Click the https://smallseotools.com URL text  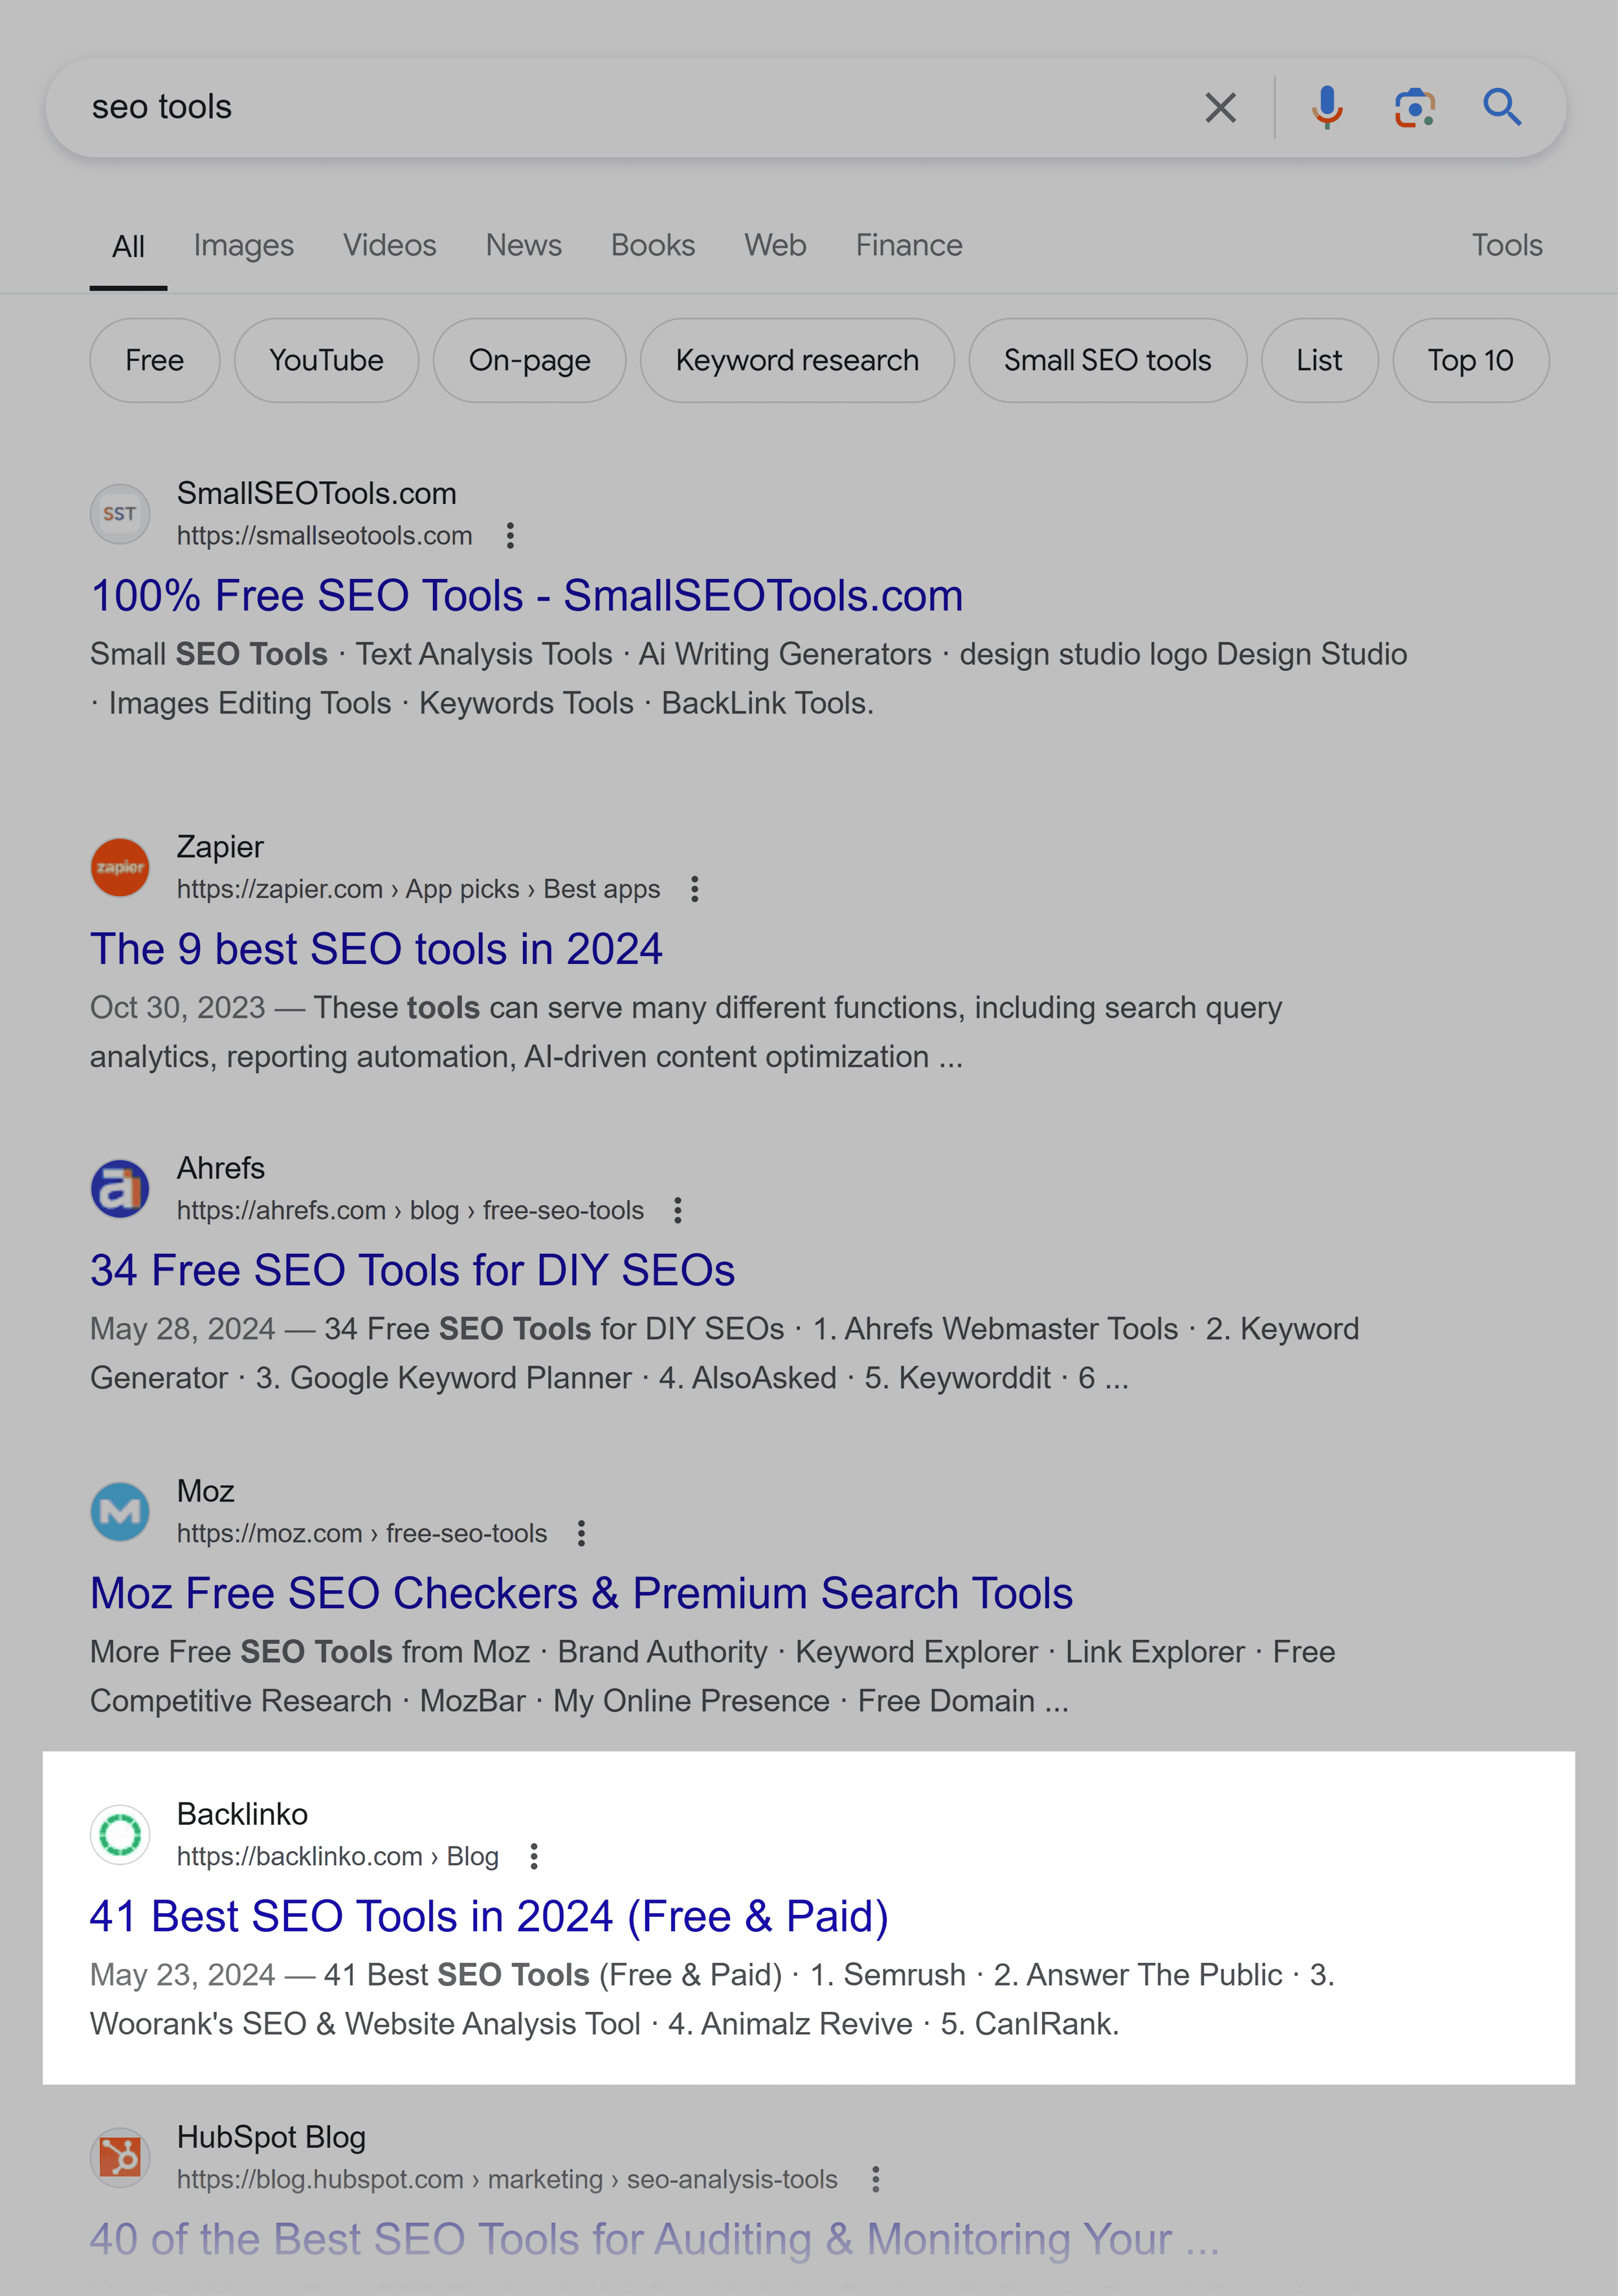(324, 536)
